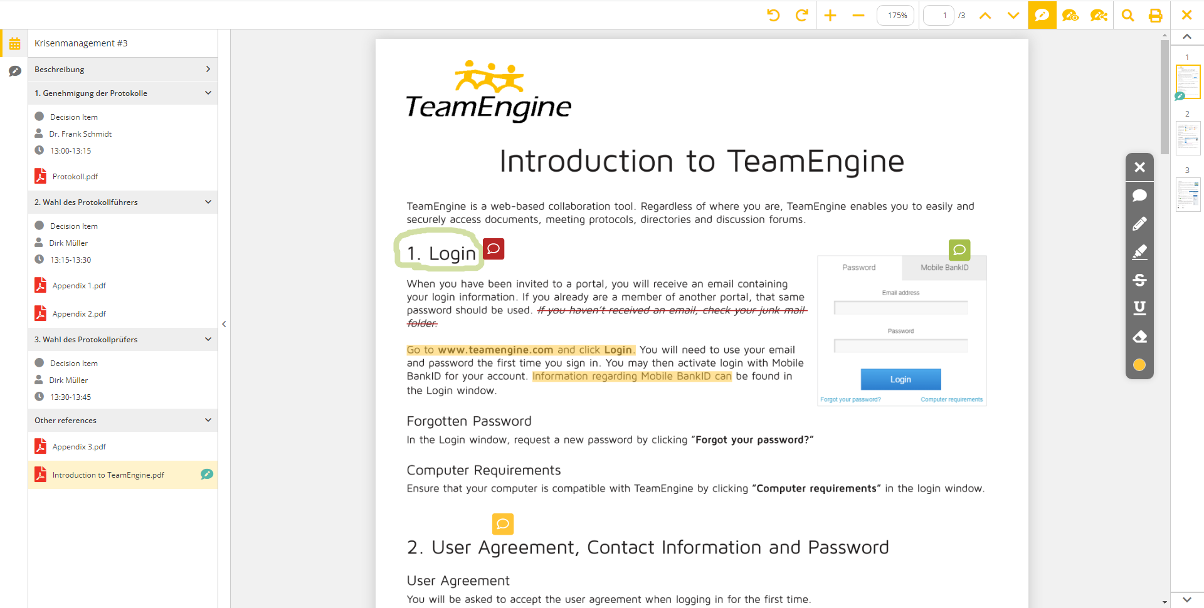Open document search
Viewport: 1204px width, 608px height.
(x=1127, y=14)
